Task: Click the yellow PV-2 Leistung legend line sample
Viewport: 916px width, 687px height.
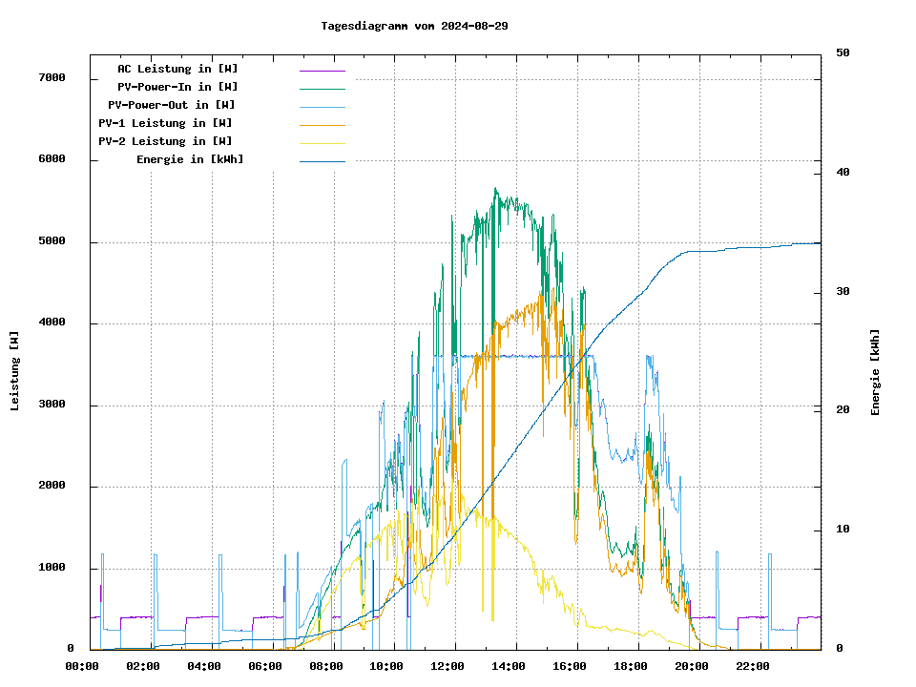Action: click(322, 142)
